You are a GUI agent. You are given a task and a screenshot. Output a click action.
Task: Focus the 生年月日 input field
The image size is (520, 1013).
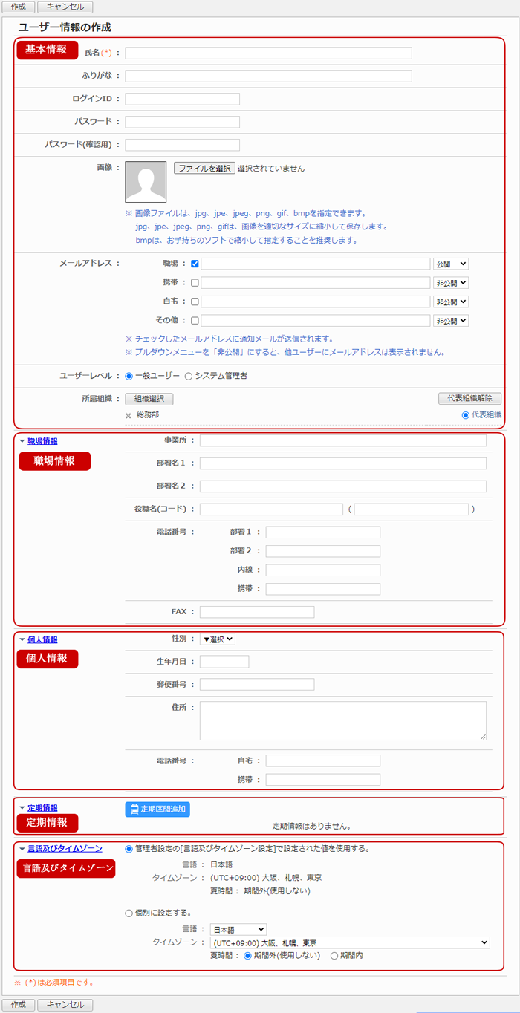(x=224, y=662)
